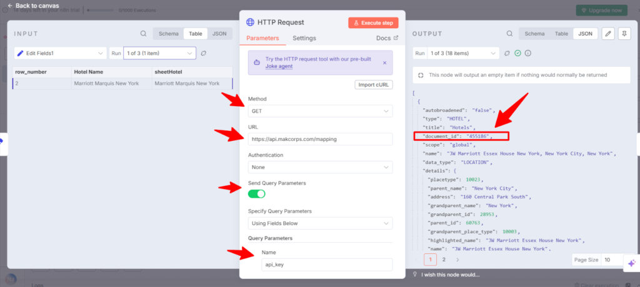The height and width of the screenshot is (287, 640).
Task: Dismiss the Joke agent banner
Action: [x=384, y=63]
